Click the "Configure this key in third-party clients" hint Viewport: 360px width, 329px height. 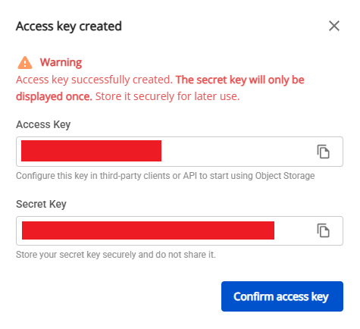pos(165,176)
